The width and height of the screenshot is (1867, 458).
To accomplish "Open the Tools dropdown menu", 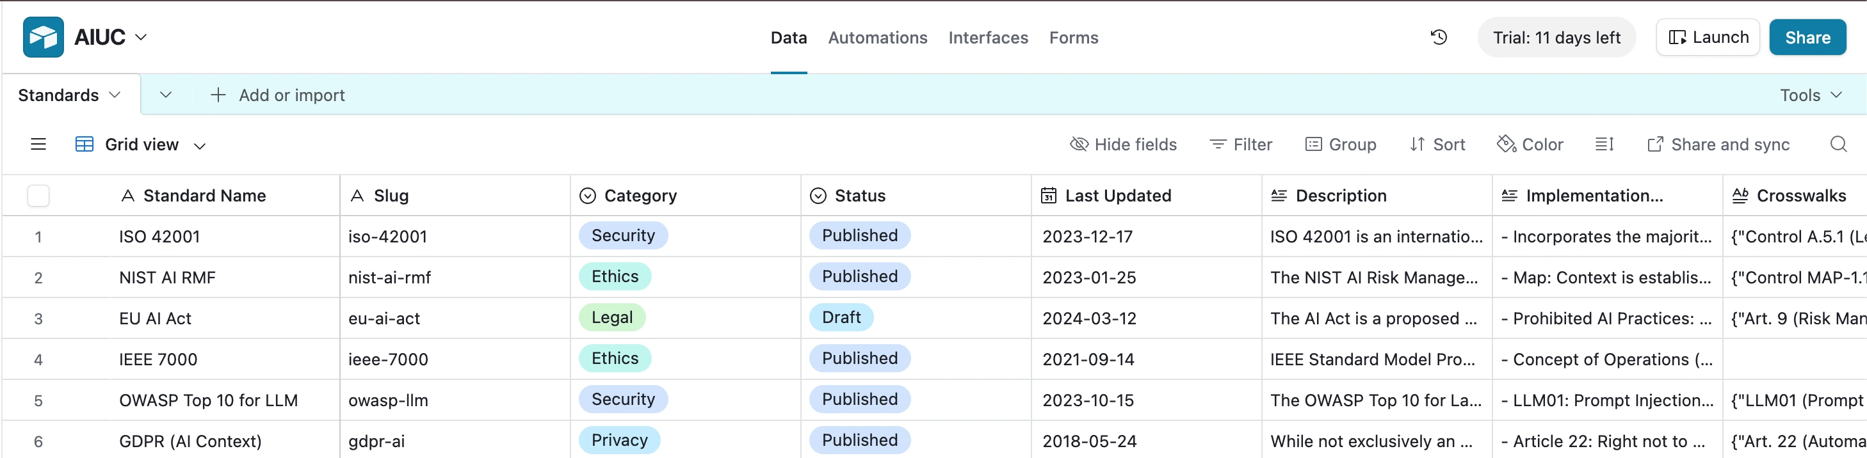I will click(1811, 95).
